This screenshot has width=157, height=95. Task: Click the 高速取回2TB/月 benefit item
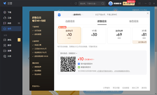39,52
